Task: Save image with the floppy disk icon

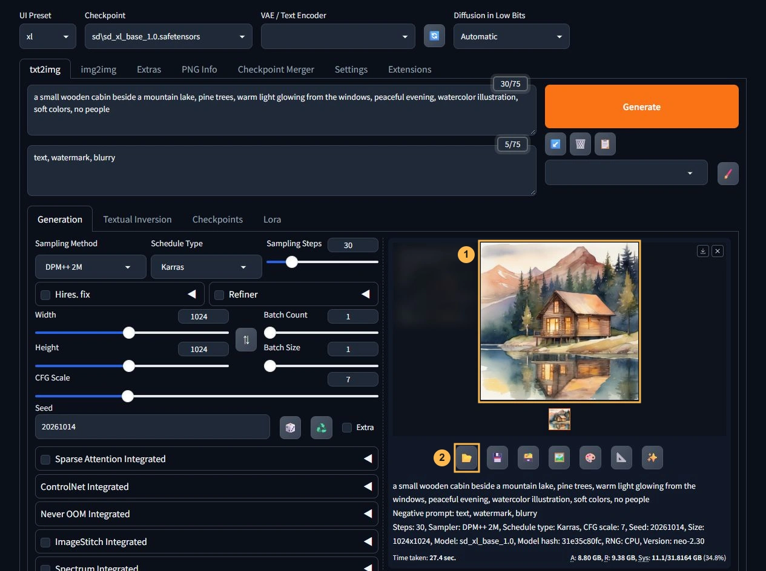Action: [x=497, y=458]
